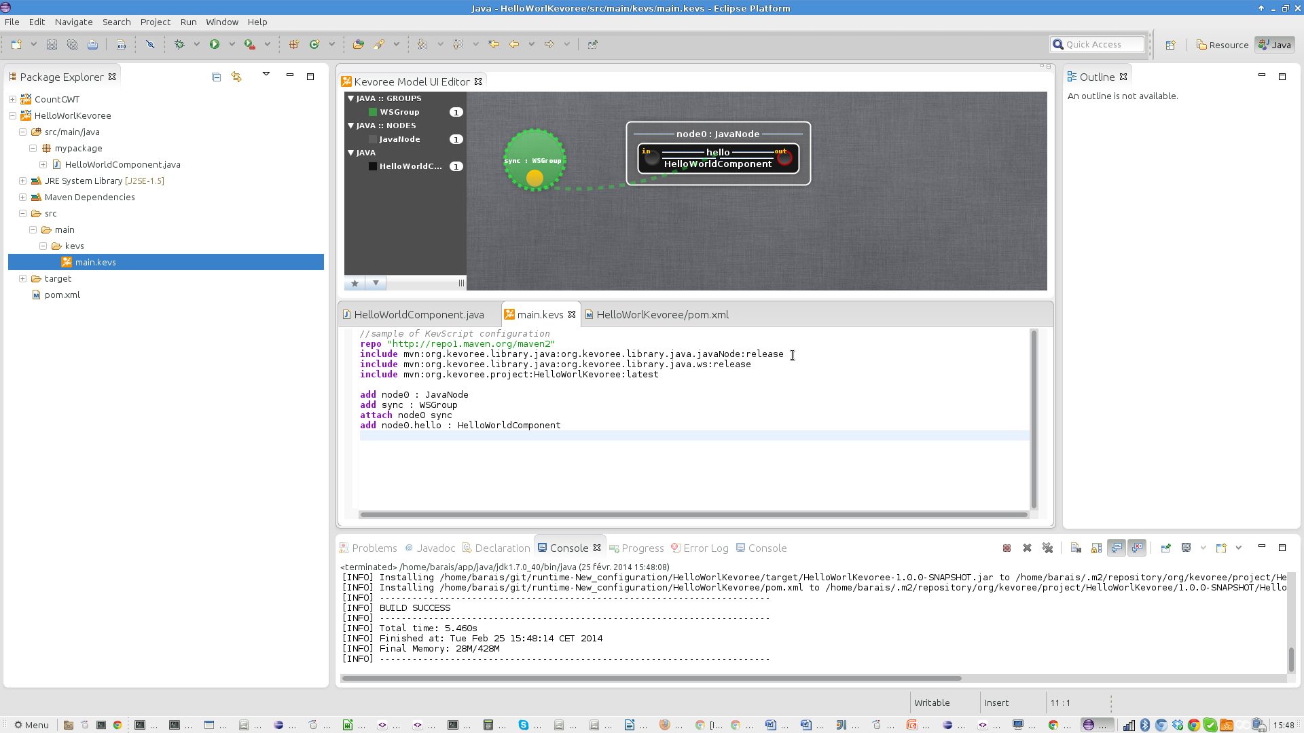
Task: Click the Debug bug icon
Action: pos(179,44)
